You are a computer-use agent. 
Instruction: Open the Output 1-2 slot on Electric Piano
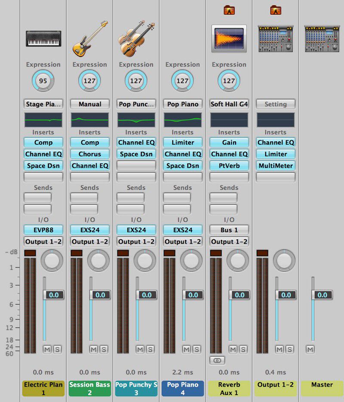point(43,241)
